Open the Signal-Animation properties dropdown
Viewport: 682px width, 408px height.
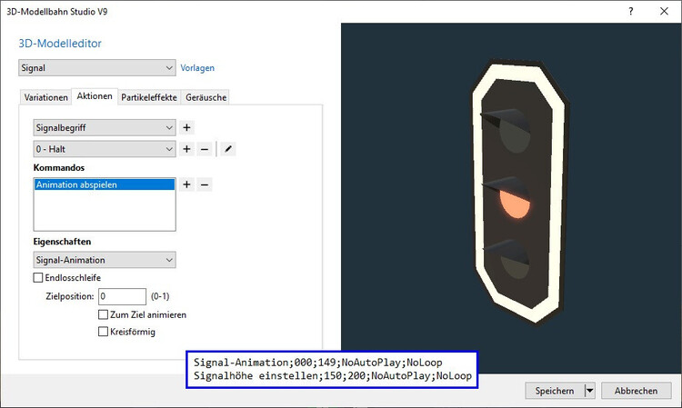click(105, 261)
